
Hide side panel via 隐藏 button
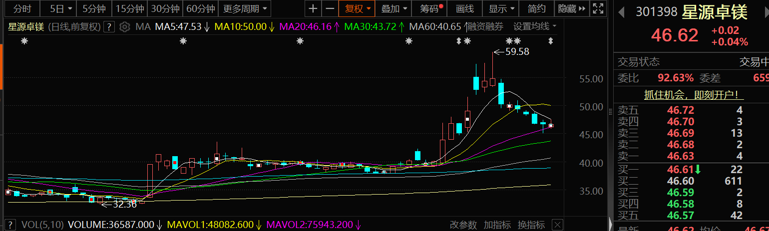click(x=571, y=8)
